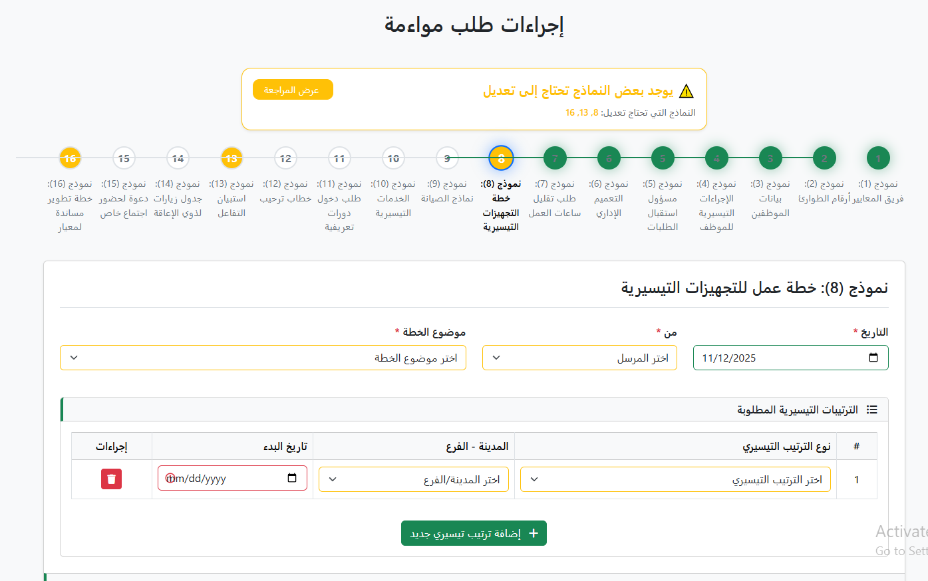Screen dimensions: 928x581
Task: Go to step 1 circle فريق المعايير
Action: (878, 158)
